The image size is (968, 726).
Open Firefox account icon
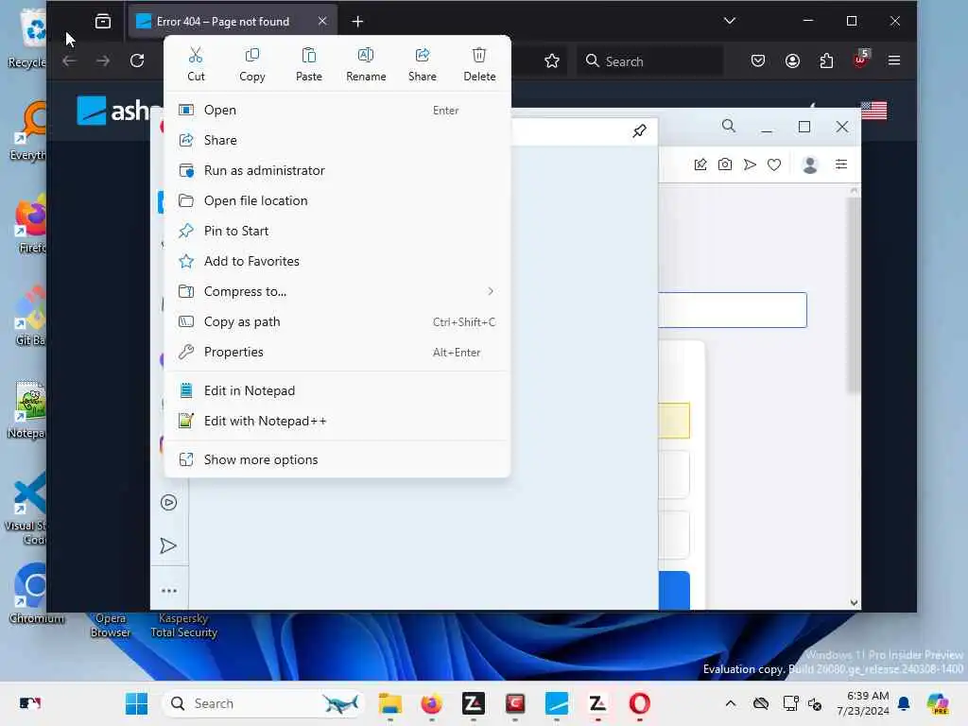point(793,60)
